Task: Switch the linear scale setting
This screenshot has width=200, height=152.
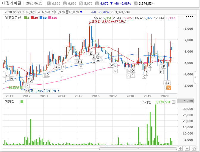Action: tap(188, 17)
